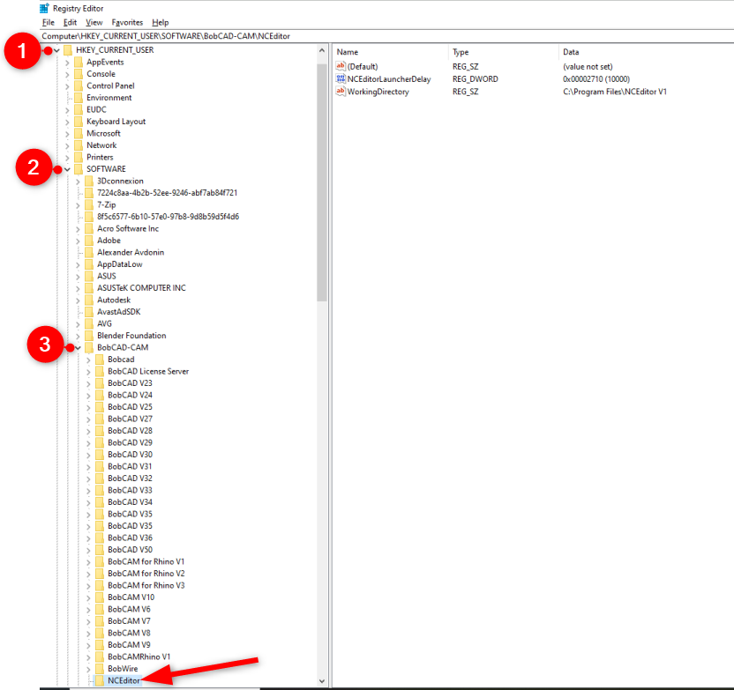Expand the BobWire key
Viewport: 734px width, 690px height.
tap(88, 669)
